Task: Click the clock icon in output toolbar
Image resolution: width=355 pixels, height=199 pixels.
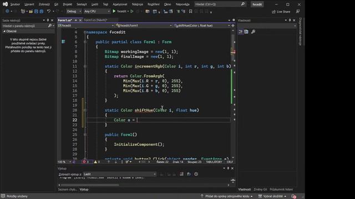Action: pos(196,174)
